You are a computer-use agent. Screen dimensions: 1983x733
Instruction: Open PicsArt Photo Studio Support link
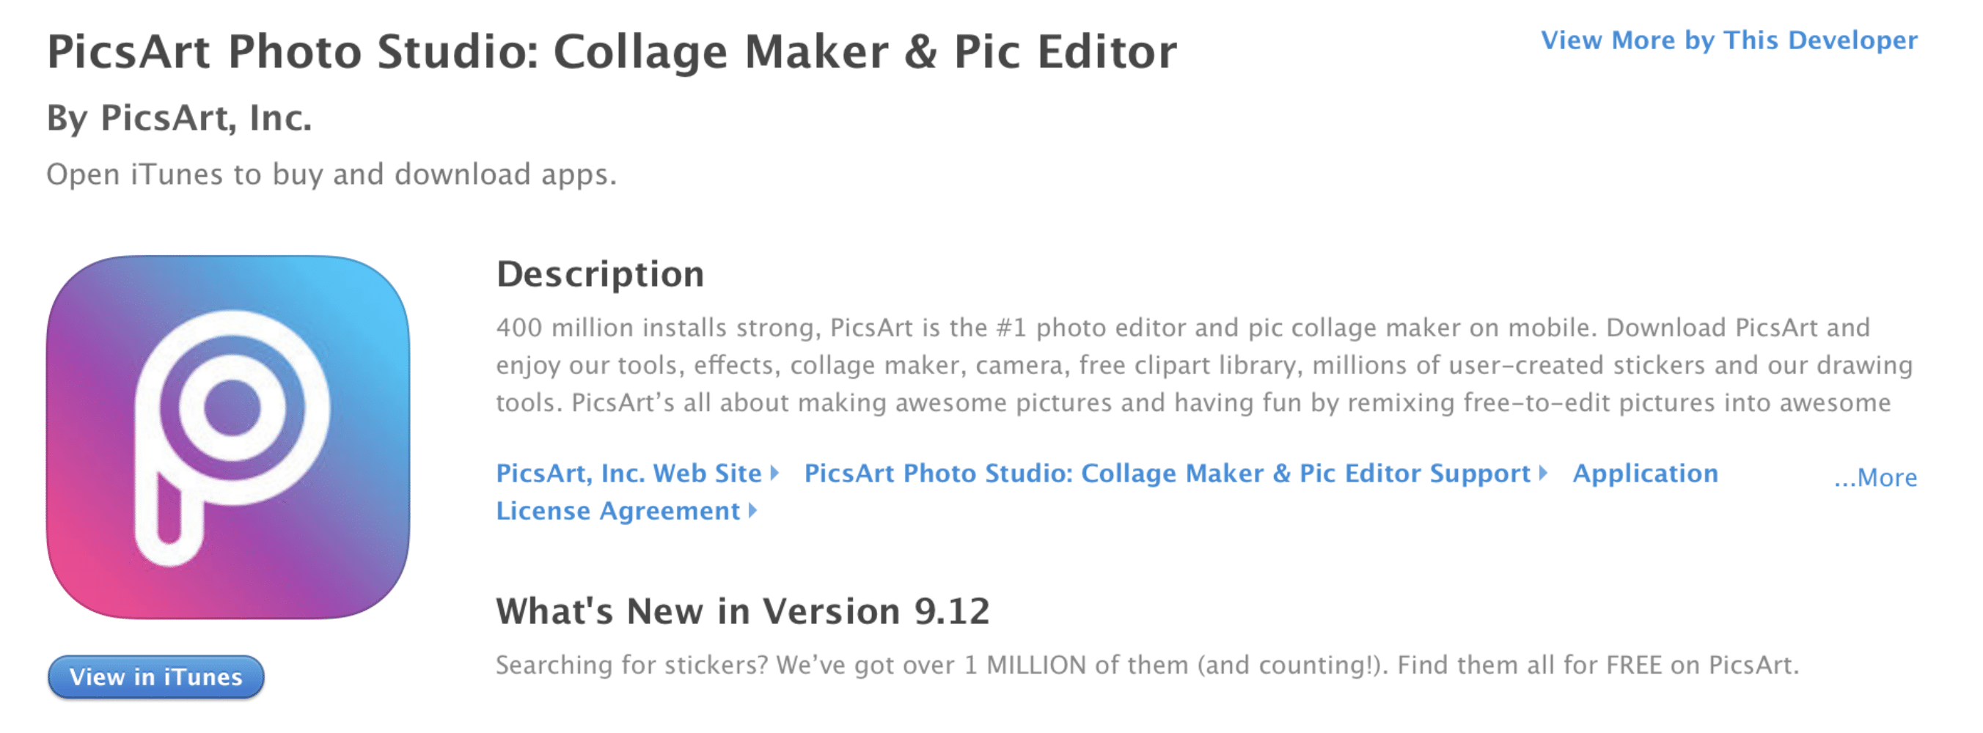[x=1167, y=473]
